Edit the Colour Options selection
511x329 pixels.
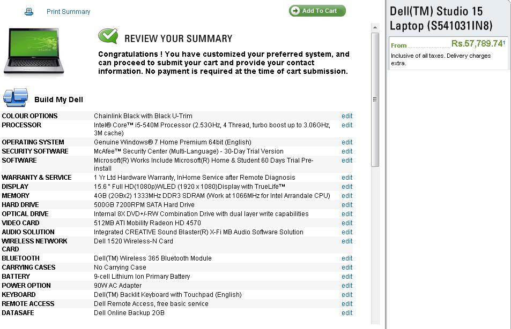[347, 116]
